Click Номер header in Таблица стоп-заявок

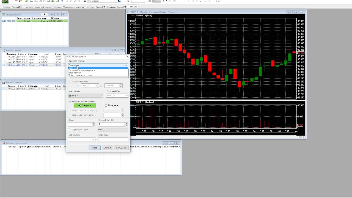pyautogui.click(x=12, y=147)
